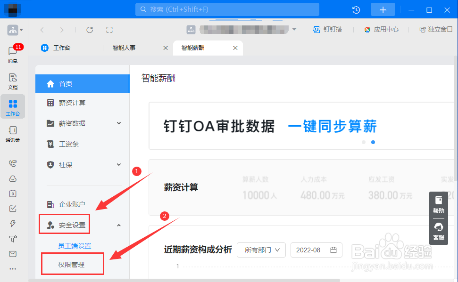Click the 帮助 help floating button
458x282 pixels.
pyautogui.click(x=439, y=205)
